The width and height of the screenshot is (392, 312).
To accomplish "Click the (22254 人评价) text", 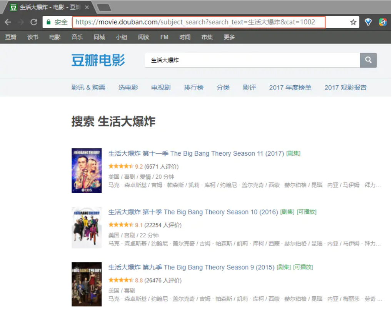I will (x=163, y=225).
